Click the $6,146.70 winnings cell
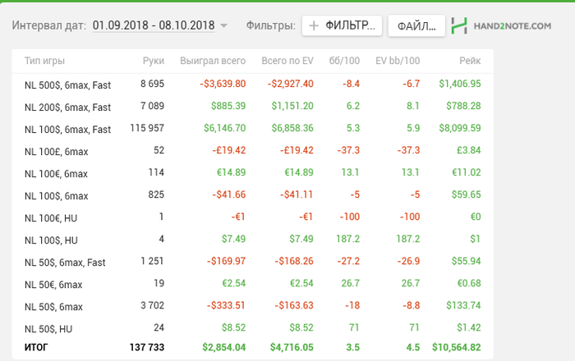 coord(225,128)
